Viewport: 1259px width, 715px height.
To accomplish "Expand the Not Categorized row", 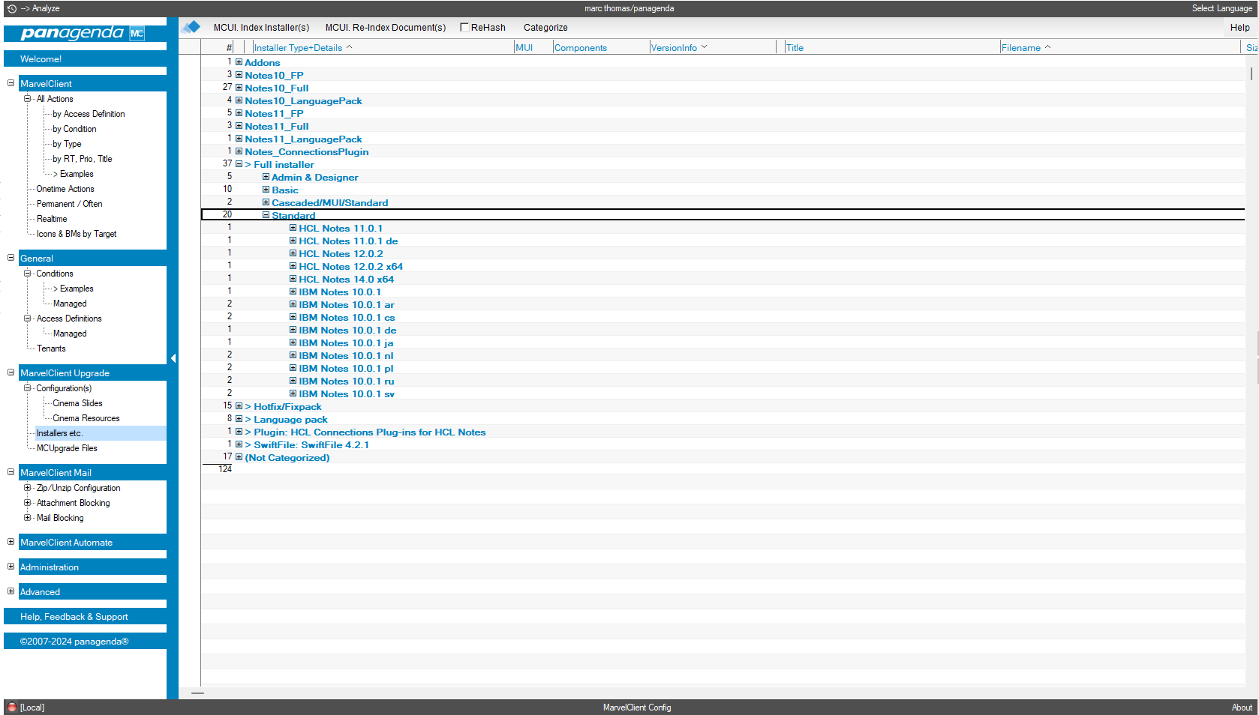I will pos(239,457).
